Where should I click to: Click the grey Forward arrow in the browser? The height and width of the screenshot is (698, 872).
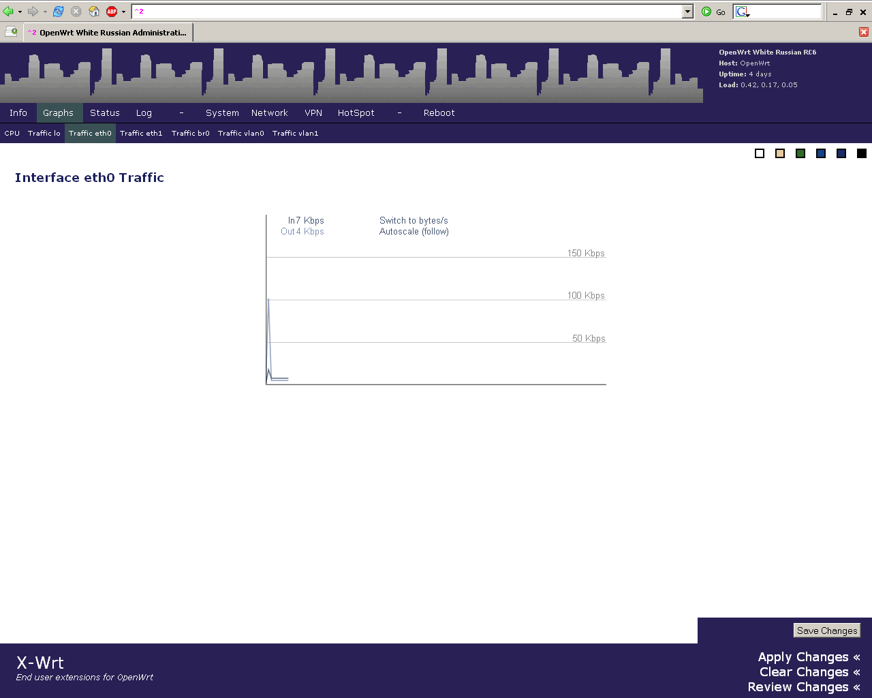tap(33, 12)
